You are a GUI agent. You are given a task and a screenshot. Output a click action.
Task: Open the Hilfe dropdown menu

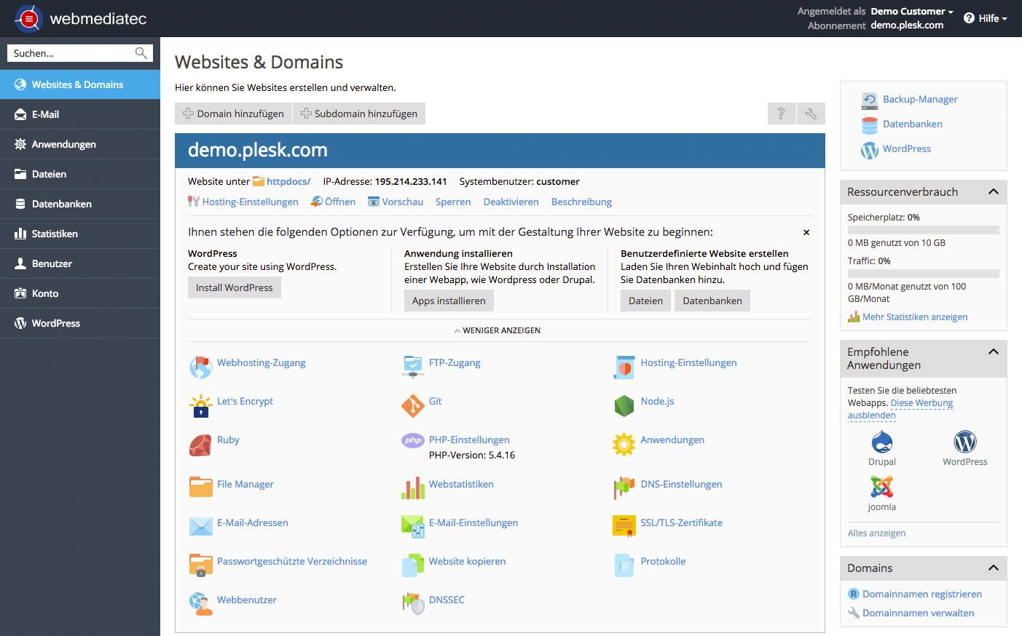pyautogui.click(x=986, y=18)
